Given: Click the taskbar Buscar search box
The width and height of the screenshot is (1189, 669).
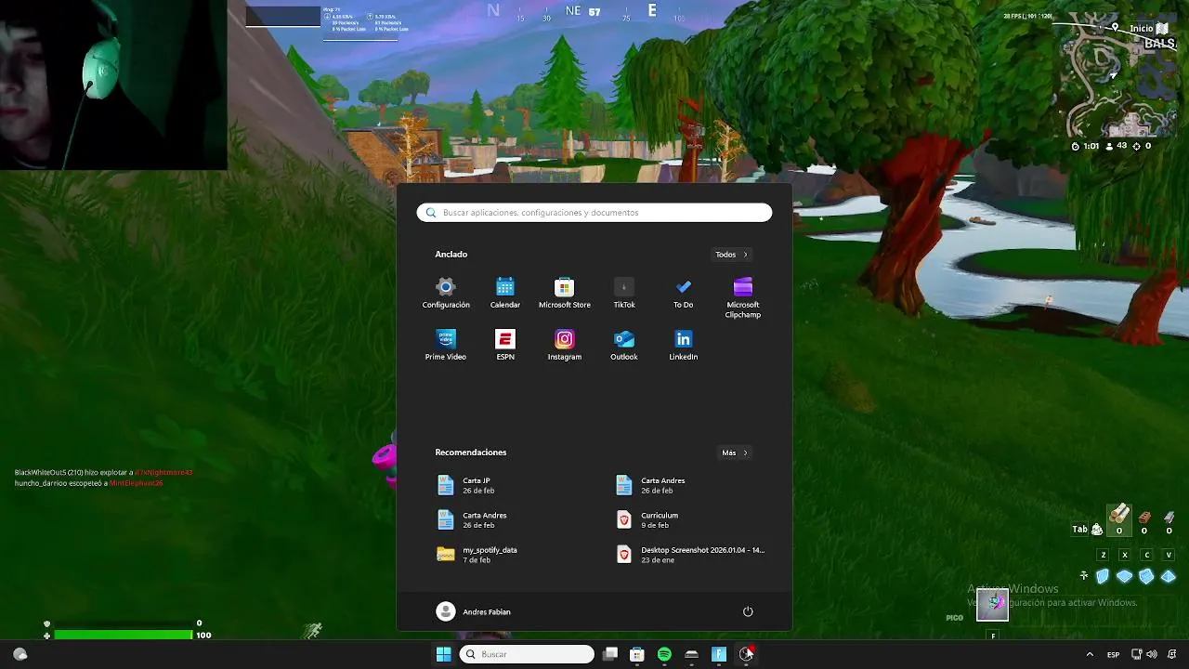Looking at the screenshot, I should [x=528, y=654].
